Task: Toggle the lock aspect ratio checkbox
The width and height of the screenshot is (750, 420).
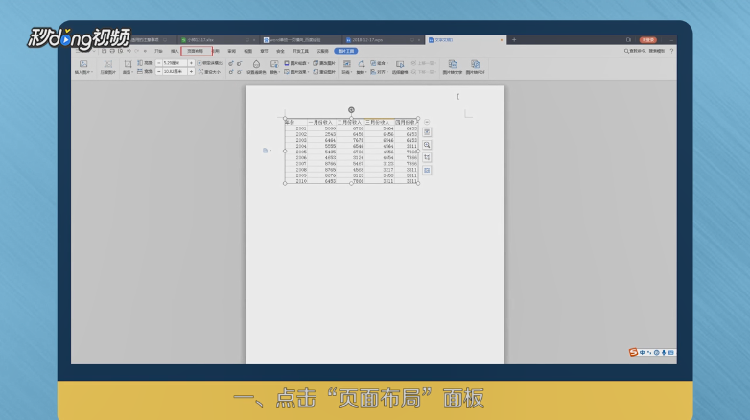Action: pos(199,63)
